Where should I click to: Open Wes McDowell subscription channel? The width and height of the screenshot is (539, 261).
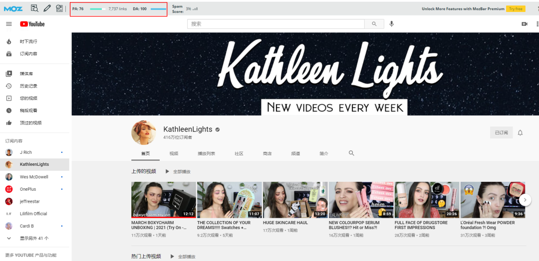(x=34, y=177)
